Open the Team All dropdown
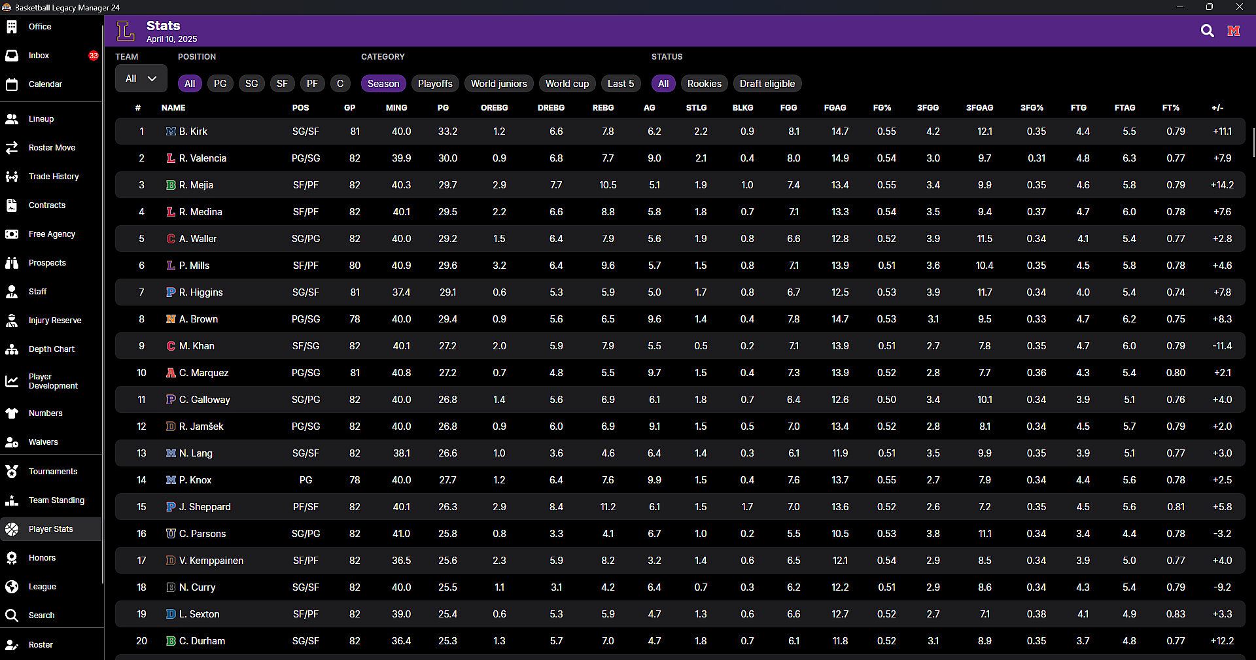The width and height of the screenshot is (1256, 660). [x=141, y=78]
